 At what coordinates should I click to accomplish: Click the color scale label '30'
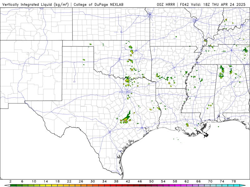point(92,181)
